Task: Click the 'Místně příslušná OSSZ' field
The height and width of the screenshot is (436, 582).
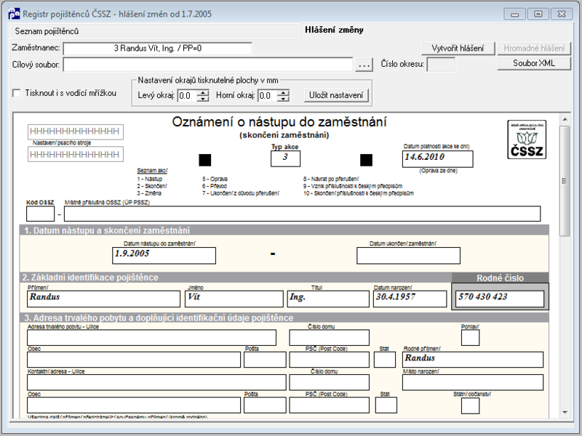Action: [x=302, y=214]
